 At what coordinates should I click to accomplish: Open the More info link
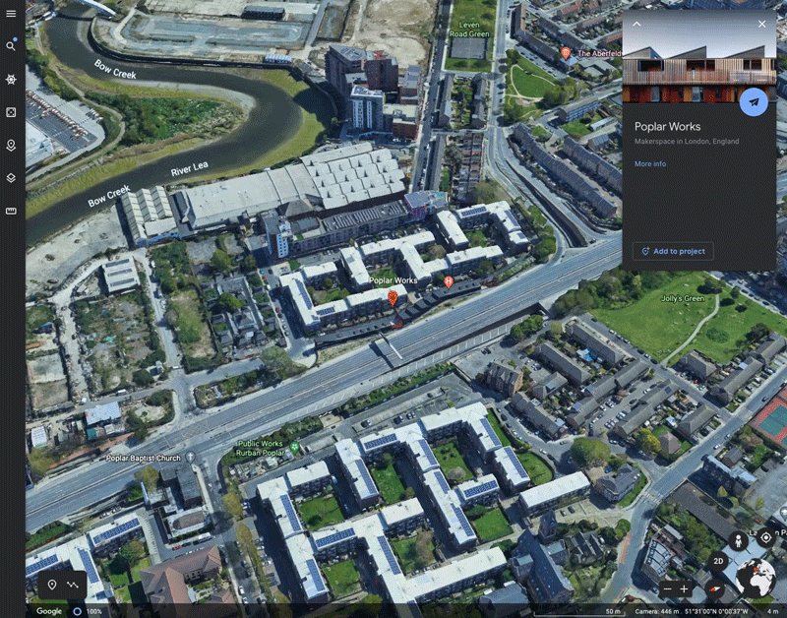click(650, 163)
